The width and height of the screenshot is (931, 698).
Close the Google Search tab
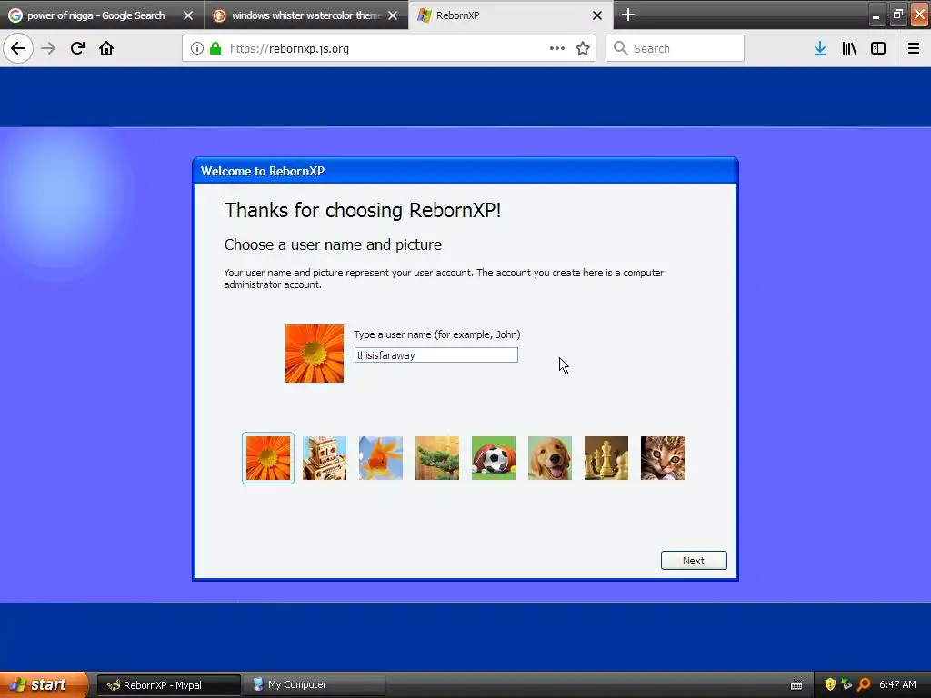click(x=188, y=15)
